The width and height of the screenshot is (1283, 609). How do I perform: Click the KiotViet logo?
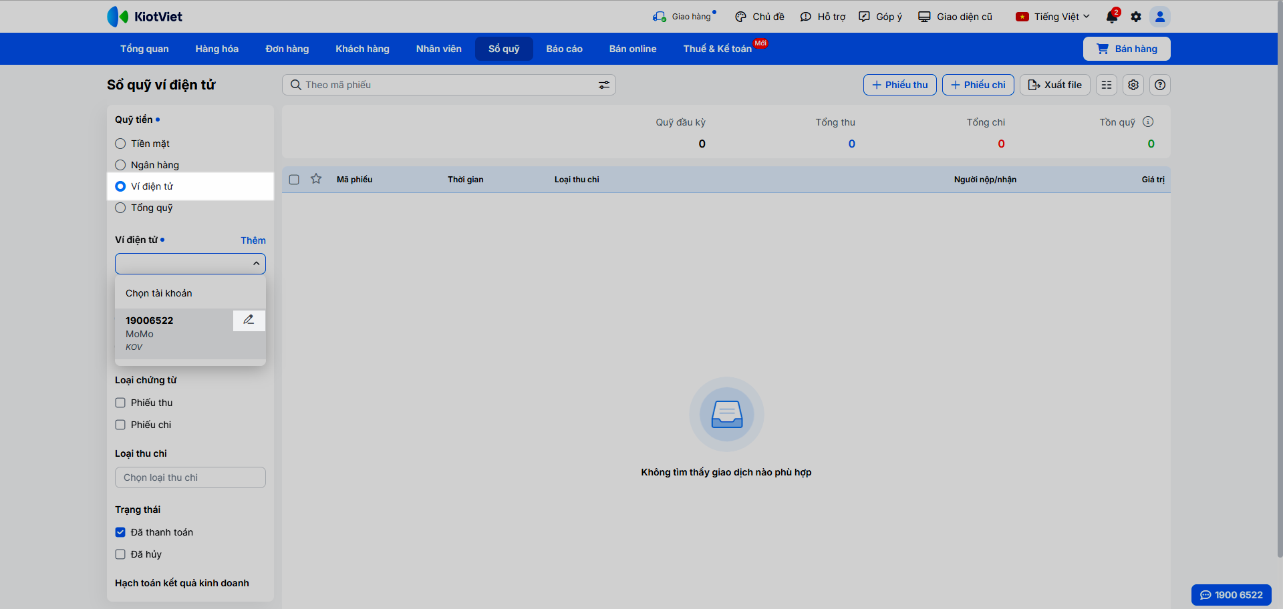(144, 17)
